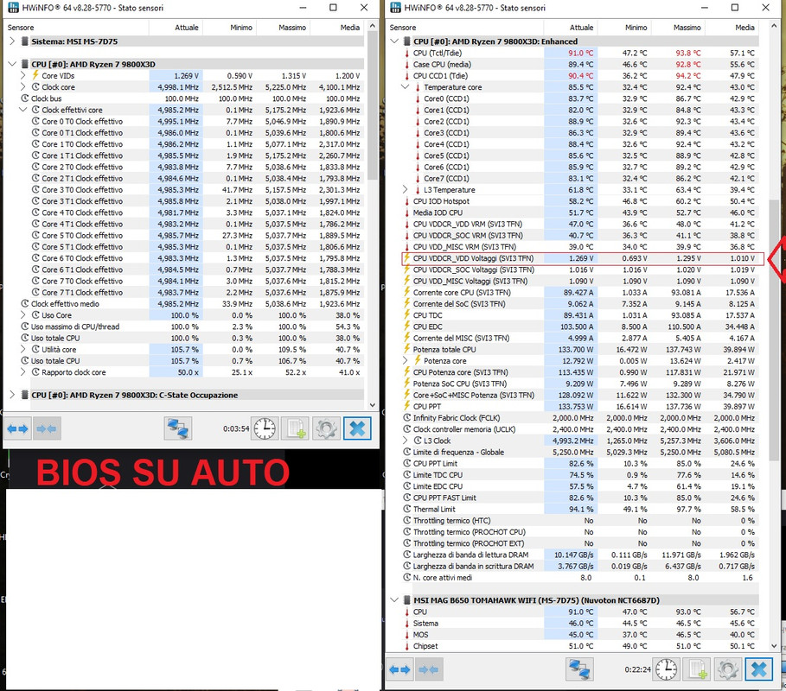Viewport: 786px width, 691px height.
Task: Expand L3 Clock row
Action: click(x=406, y=441)
